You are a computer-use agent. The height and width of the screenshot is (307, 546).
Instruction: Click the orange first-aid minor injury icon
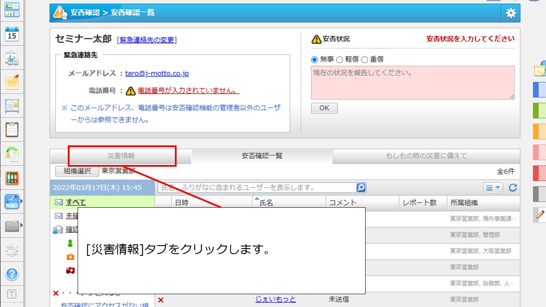(x=70, y=257)
